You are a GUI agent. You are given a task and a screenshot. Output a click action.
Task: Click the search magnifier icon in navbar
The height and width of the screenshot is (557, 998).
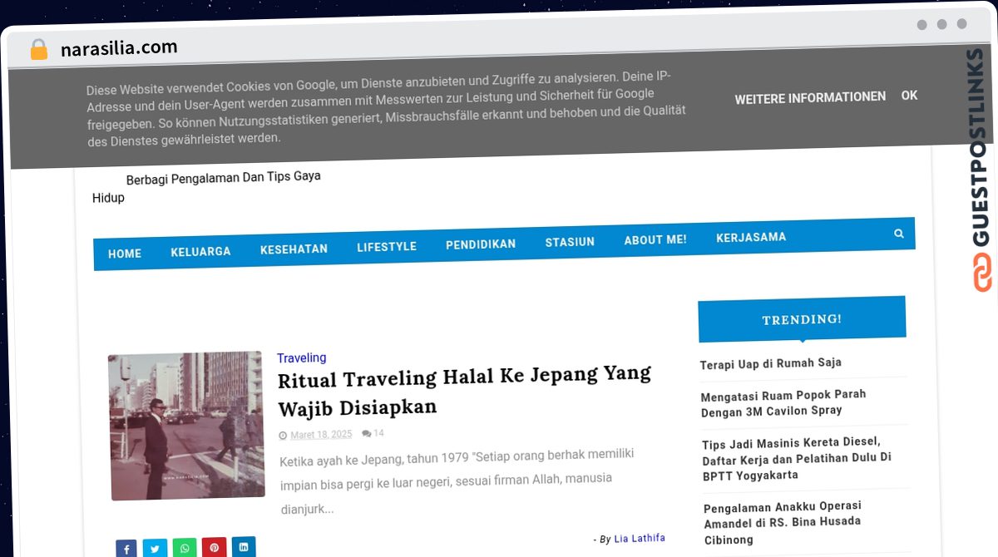point(898,234)
